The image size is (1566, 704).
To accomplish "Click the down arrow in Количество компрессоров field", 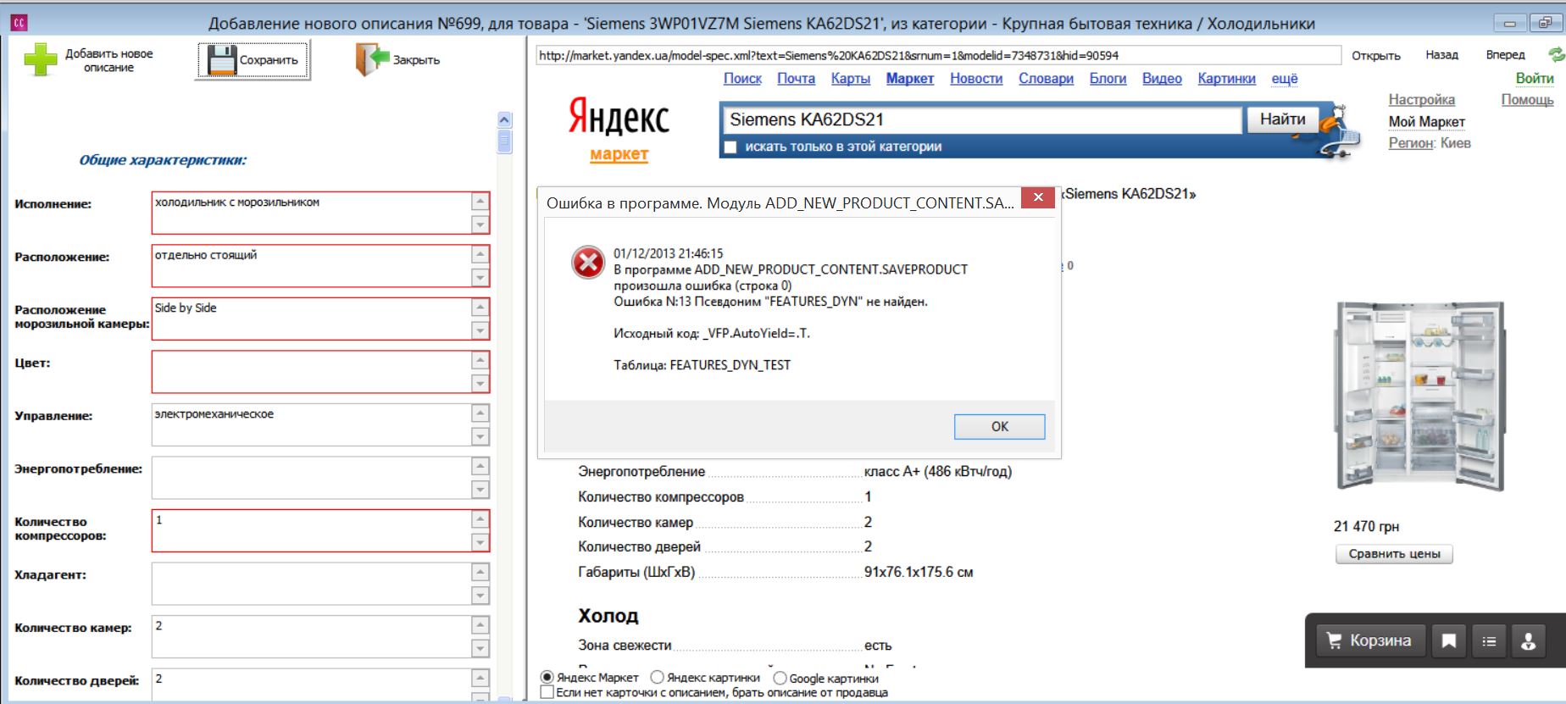I will click(x=480, y=542).
